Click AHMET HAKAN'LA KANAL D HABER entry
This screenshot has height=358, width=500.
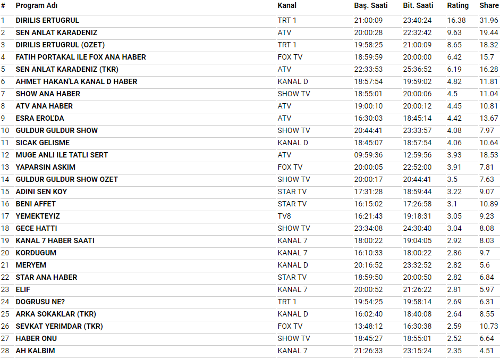[x=76, y=81]
